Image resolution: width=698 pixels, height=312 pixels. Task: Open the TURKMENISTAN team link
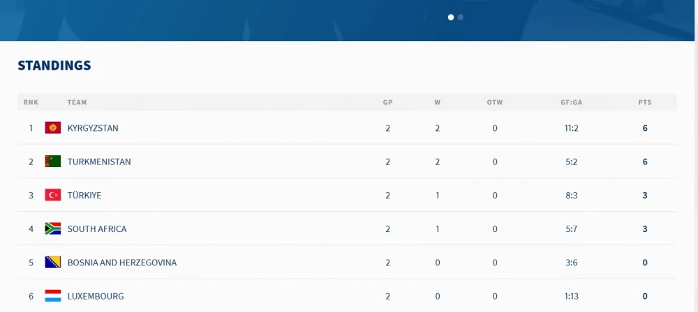click(x=99, y=162)
